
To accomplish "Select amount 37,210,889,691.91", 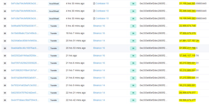I will (x=189, y=78).
